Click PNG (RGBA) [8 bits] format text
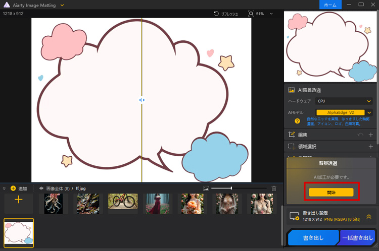The width and height of the screenshot is (379, 251). coord(342,219)
